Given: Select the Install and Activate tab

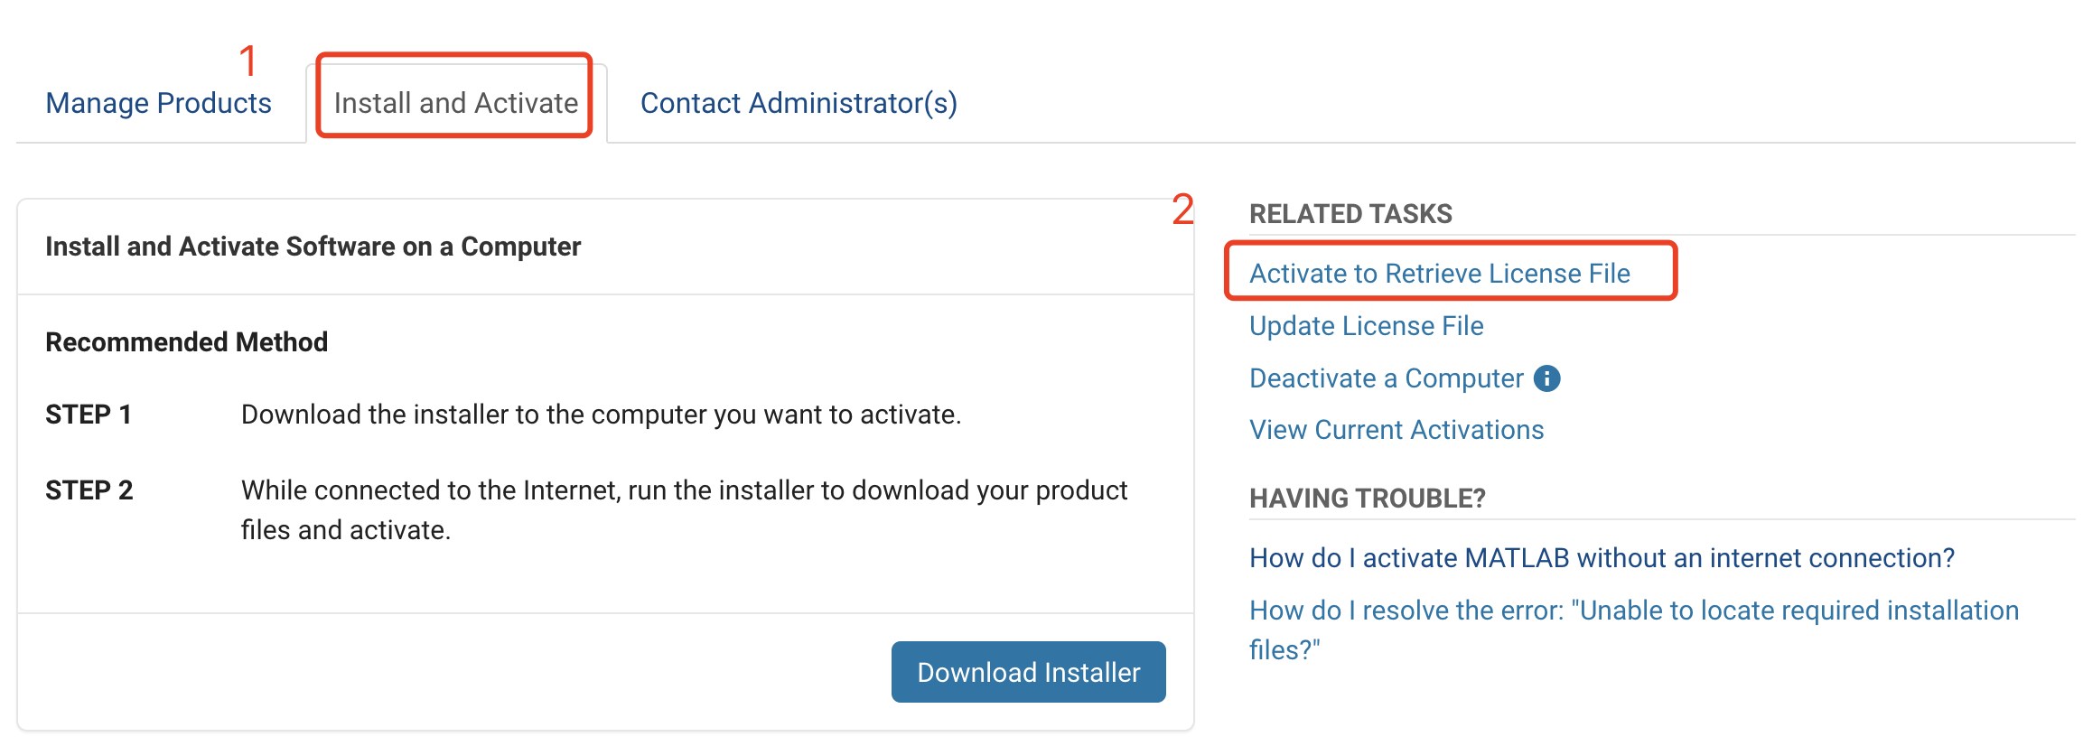Looking at the screenshot, I should point(455,103).
